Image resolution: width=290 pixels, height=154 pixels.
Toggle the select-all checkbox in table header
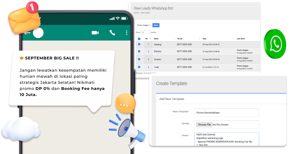coord(139,38)
